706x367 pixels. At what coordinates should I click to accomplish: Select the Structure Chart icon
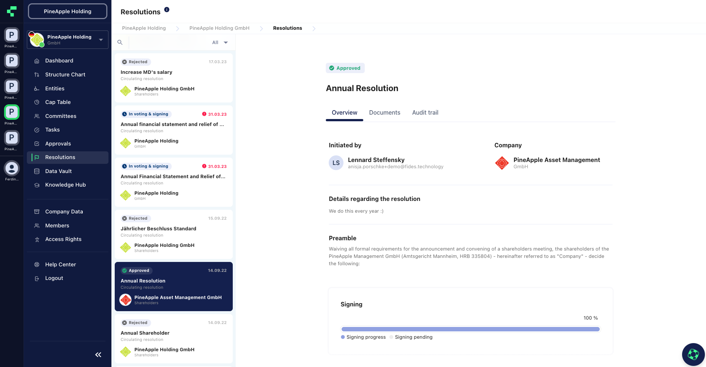click(37, 75)
